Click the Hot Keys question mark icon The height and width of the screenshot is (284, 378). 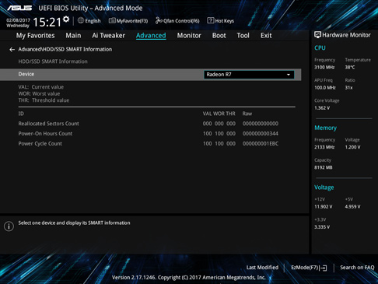coord(211,20)
